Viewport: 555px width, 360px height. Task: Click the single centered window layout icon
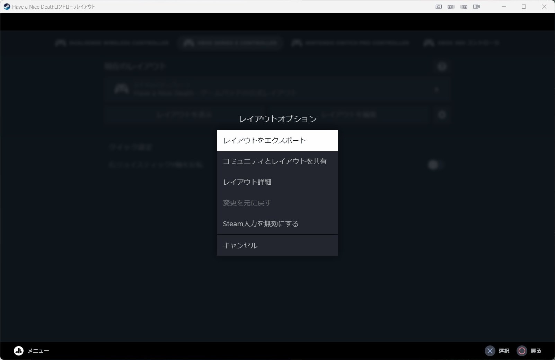point(439,7)
